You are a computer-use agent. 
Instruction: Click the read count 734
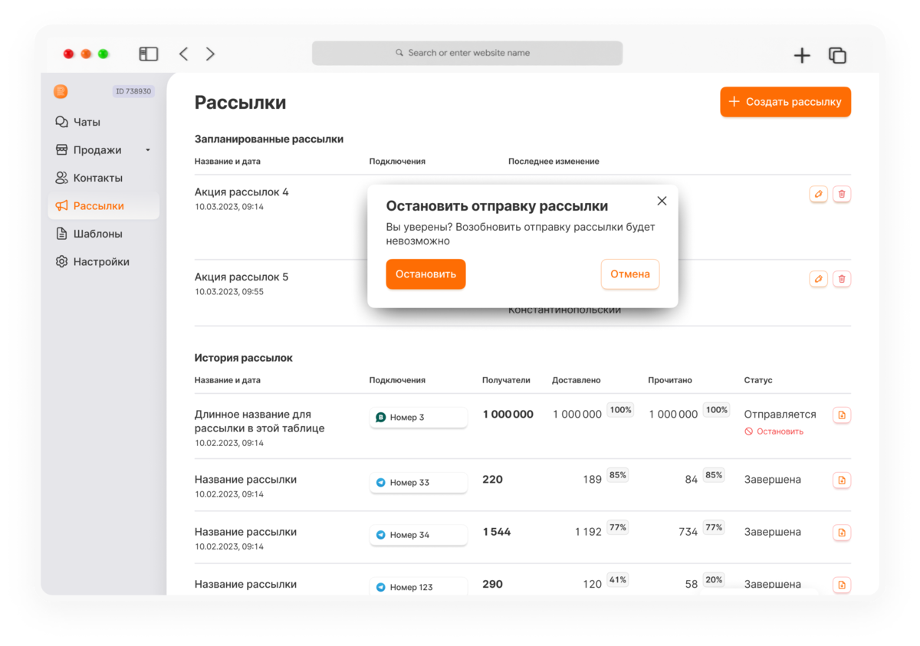pyautogui.click(x=688, y=531)
